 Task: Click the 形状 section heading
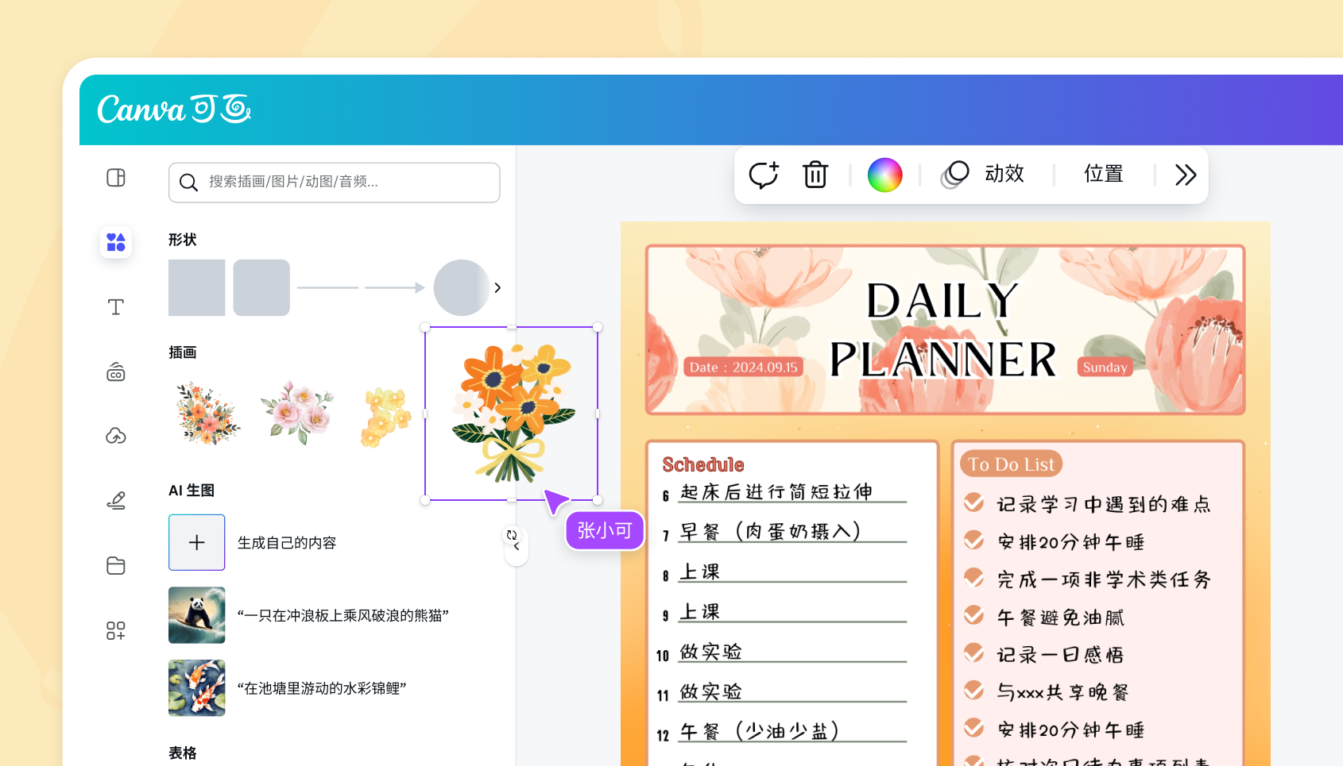[x=182, y=240]
